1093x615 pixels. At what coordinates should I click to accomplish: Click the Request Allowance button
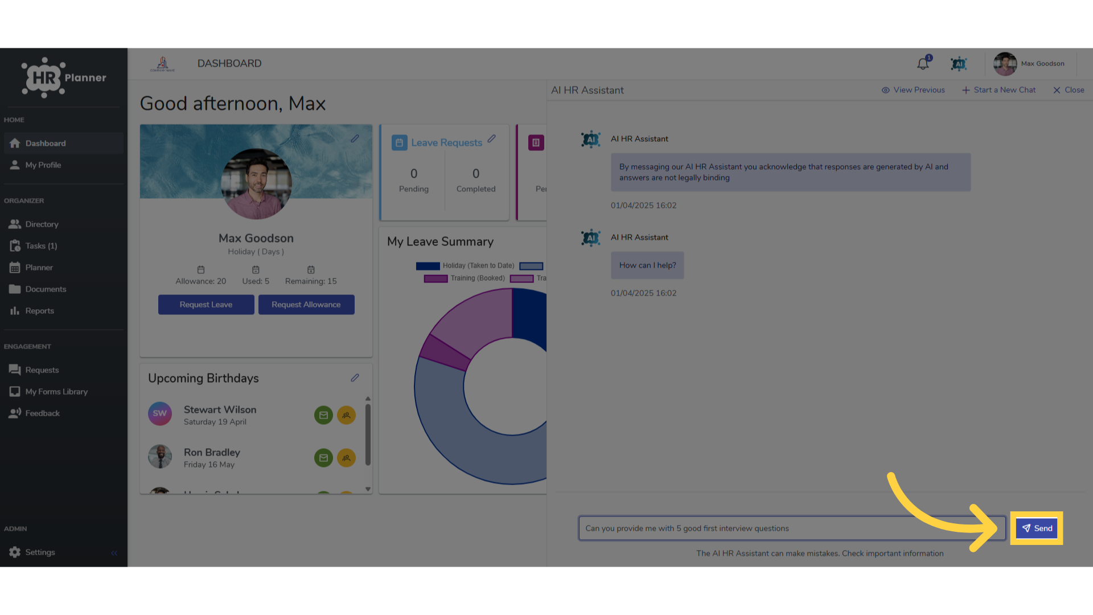tap(306, 305)
